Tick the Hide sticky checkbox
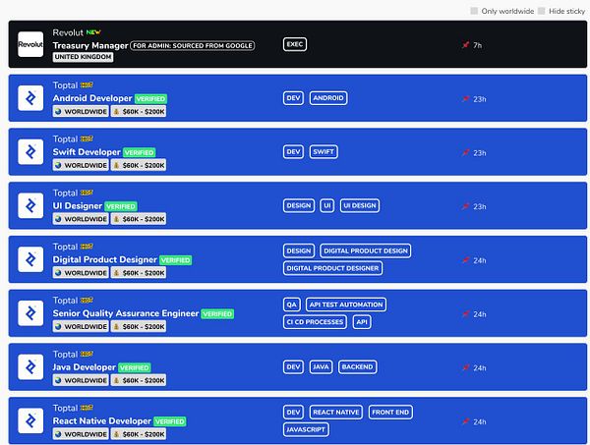Image resolution: width=590 pixels, height=445 pixels. 542,11
